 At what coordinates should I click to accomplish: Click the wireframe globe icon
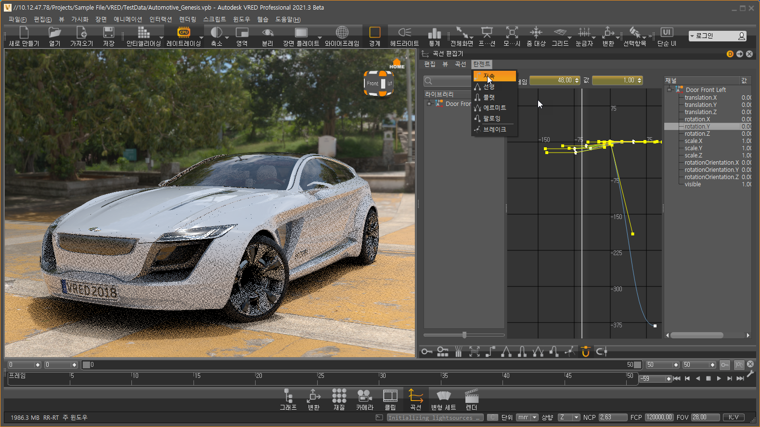tap(342, 33)
